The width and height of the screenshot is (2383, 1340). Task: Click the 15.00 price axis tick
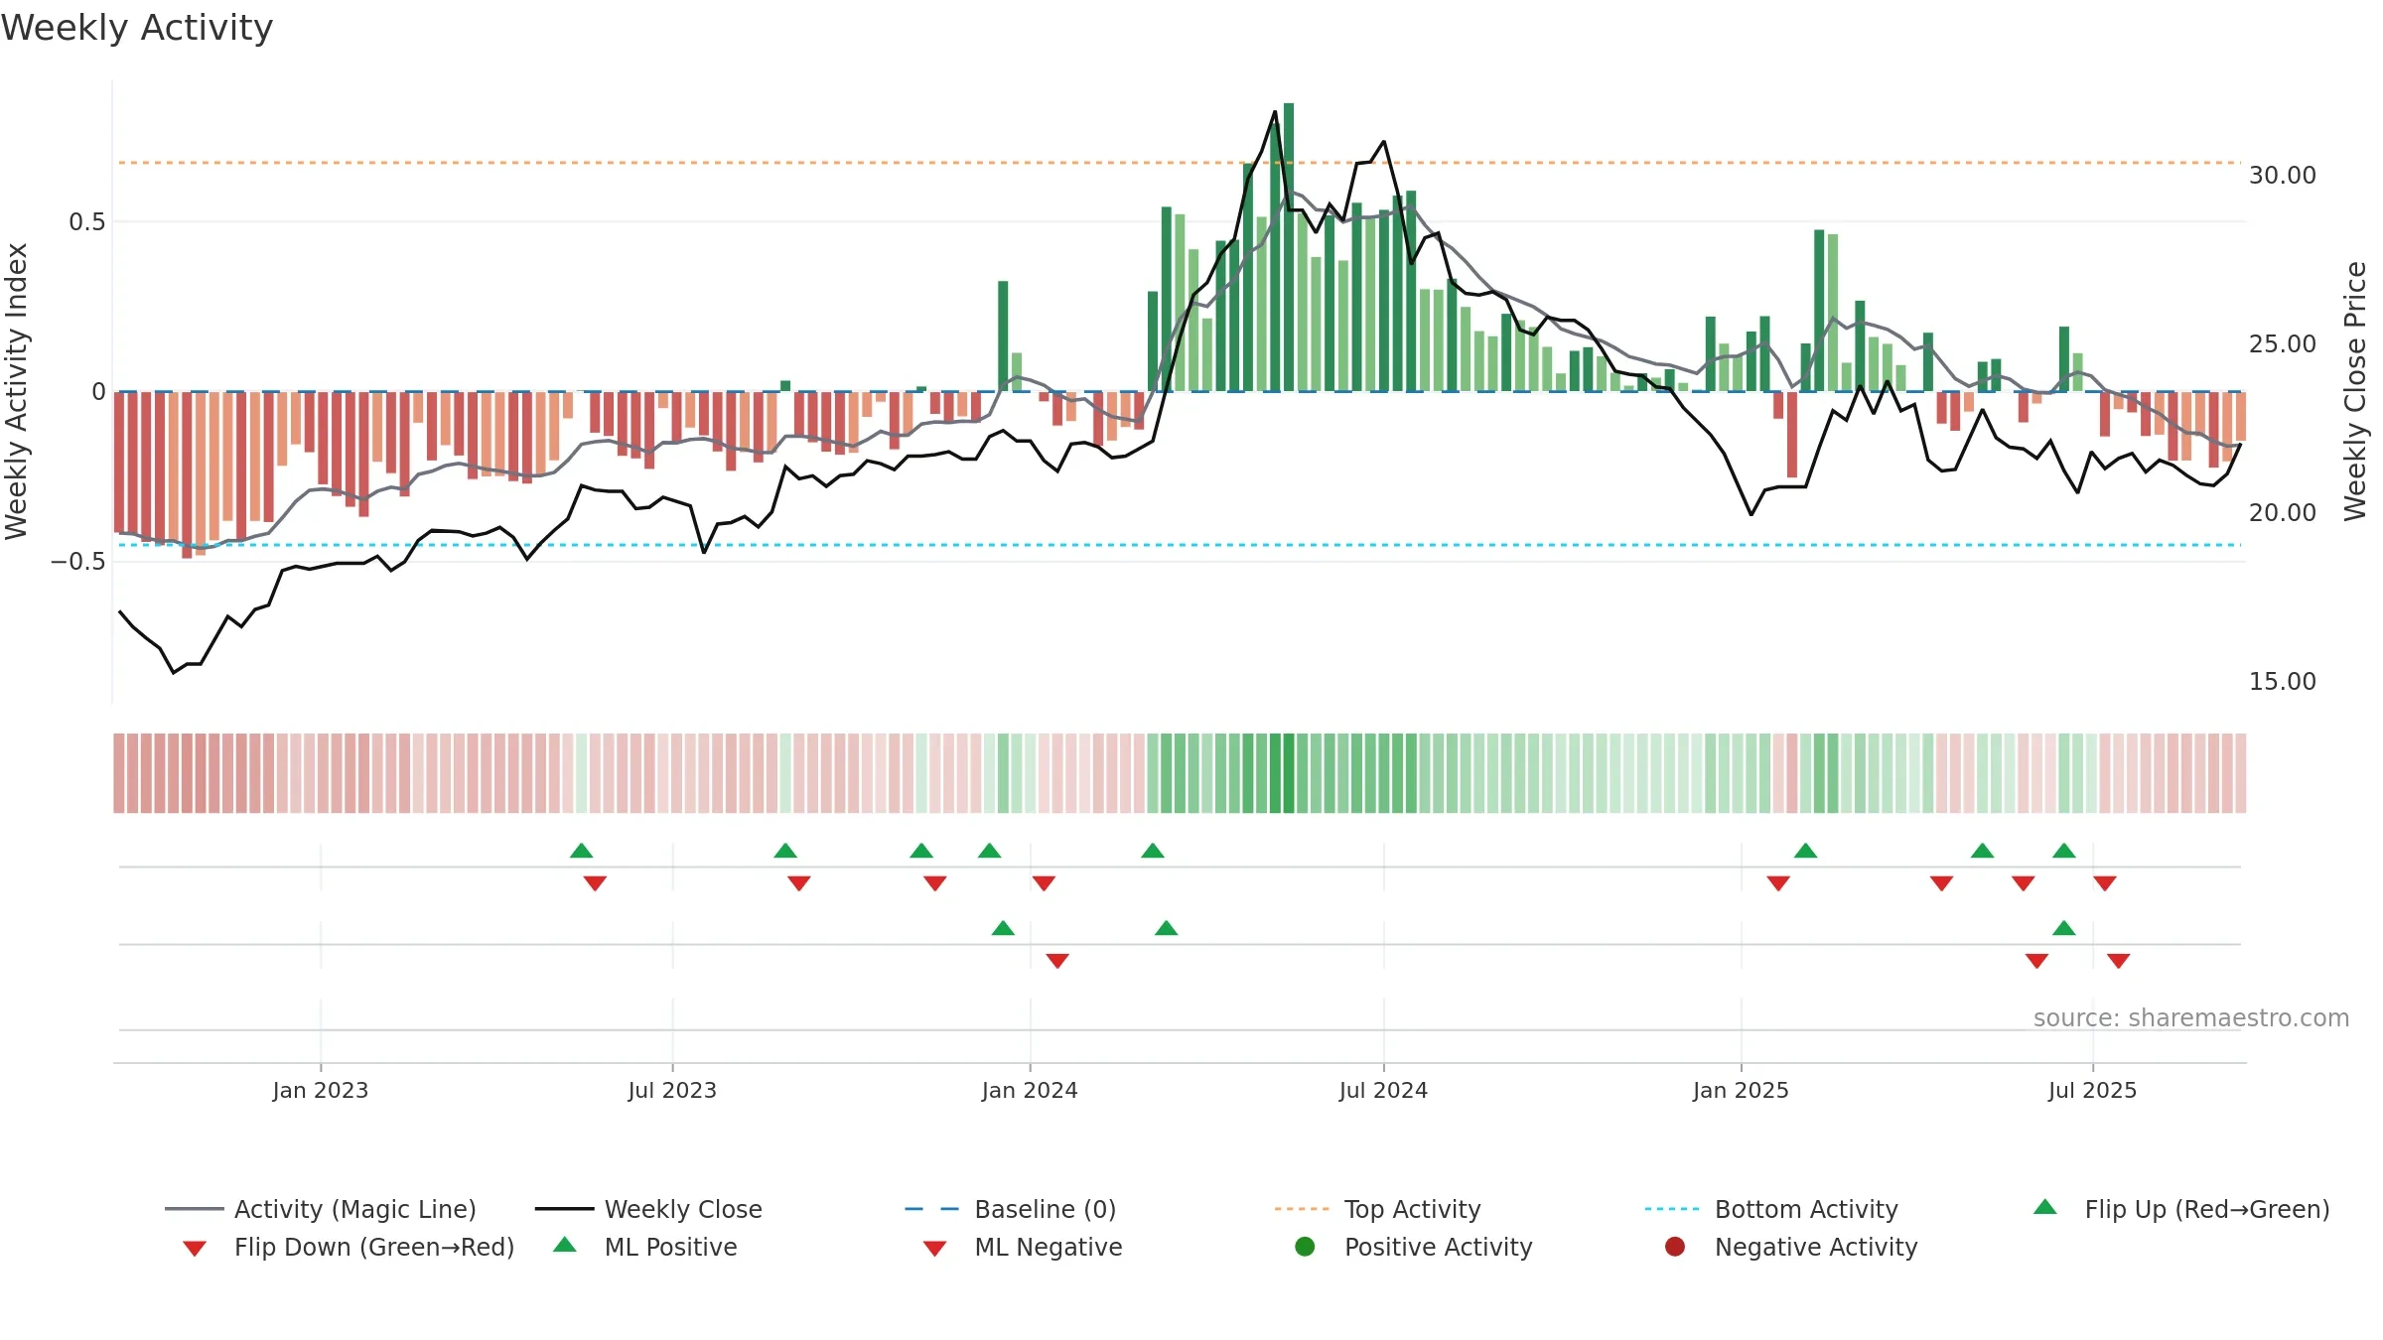tap(2282, 681)
